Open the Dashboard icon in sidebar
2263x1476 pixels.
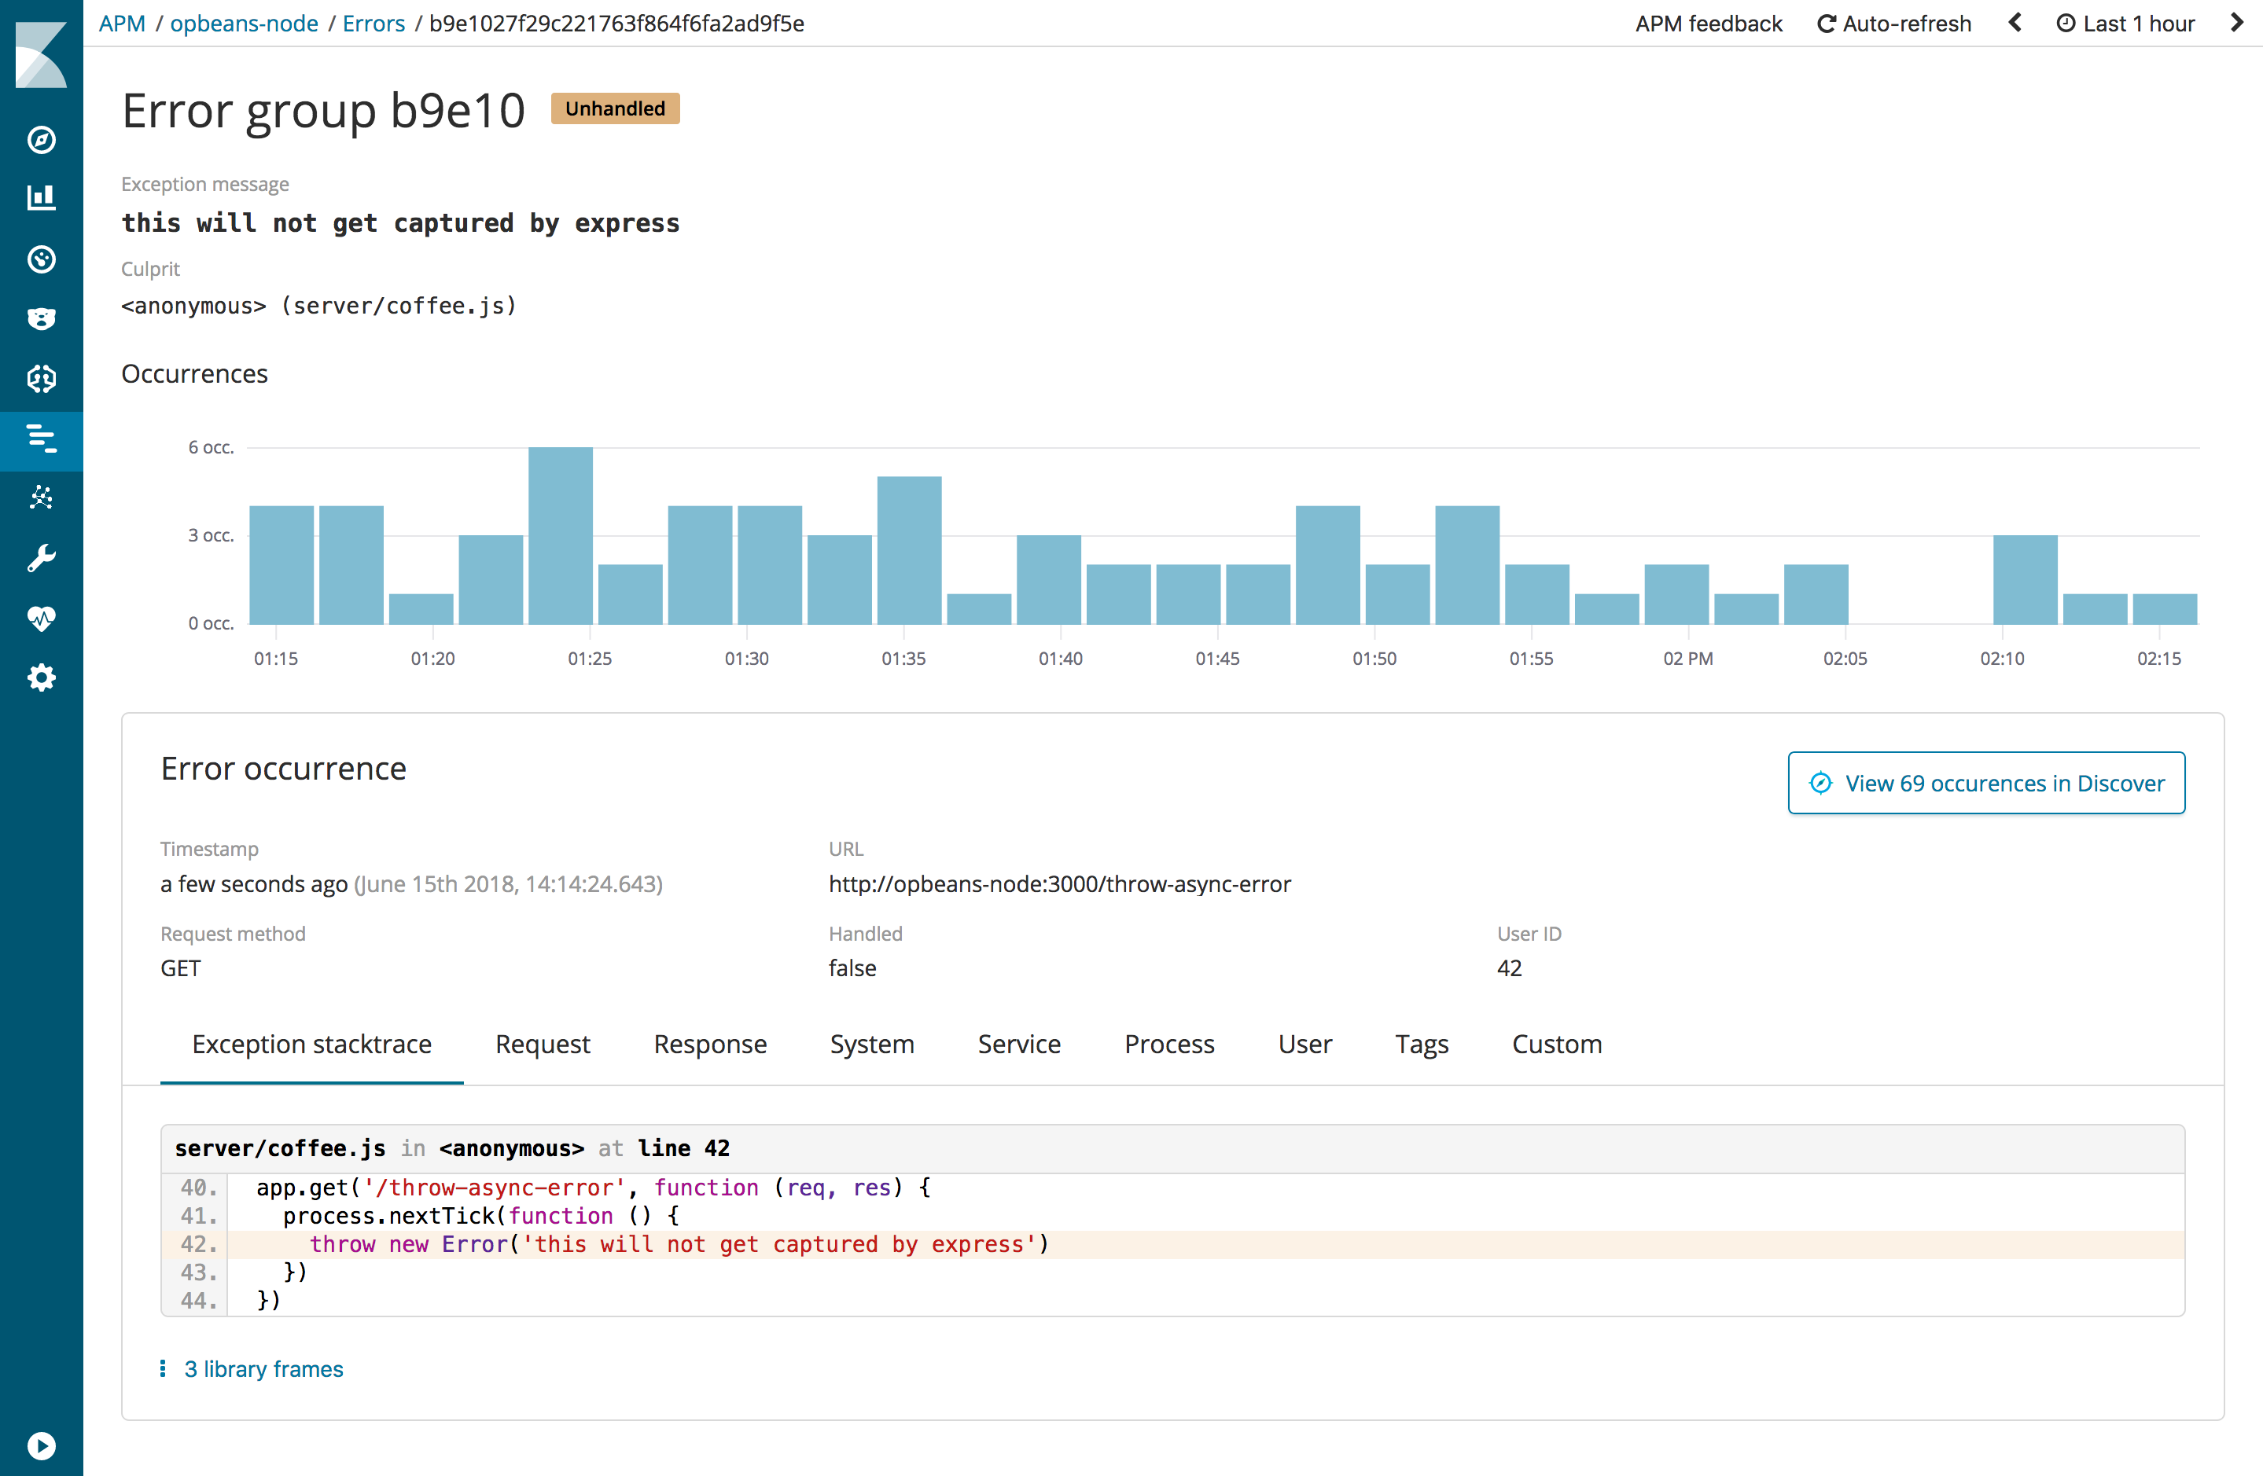pos(42,259)
